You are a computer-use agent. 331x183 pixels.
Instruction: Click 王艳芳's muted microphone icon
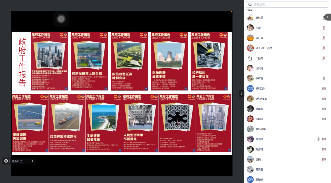pos(324,58)
